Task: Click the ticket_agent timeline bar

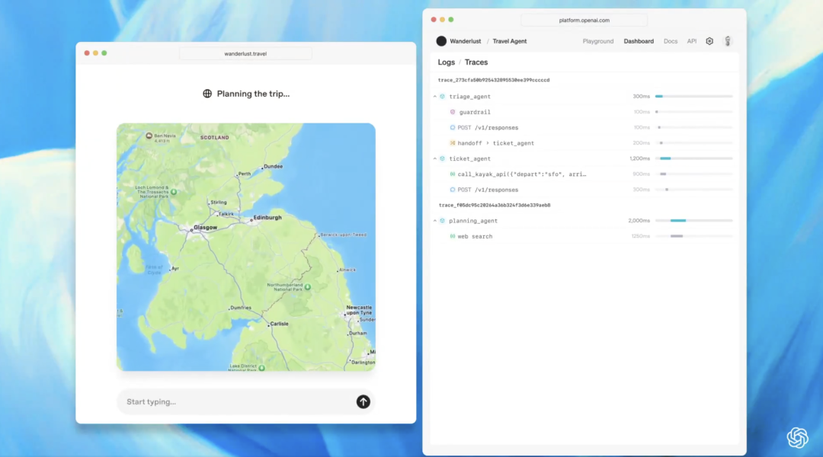Action: [x=694, y=158]
